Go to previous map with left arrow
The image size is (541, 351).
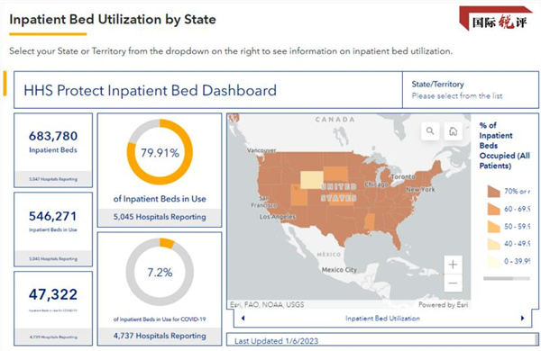pos(243,319)
